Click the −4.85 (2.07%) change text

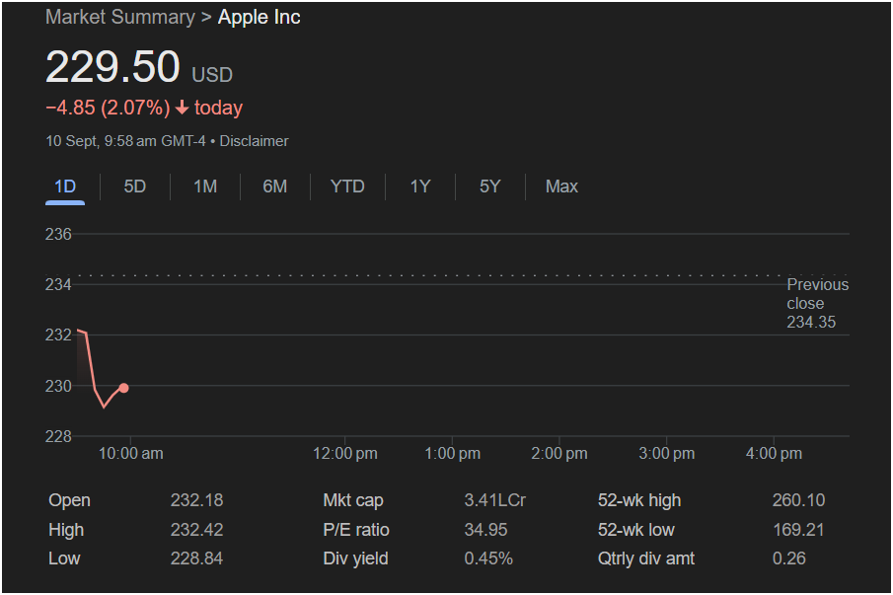point(108,108)
